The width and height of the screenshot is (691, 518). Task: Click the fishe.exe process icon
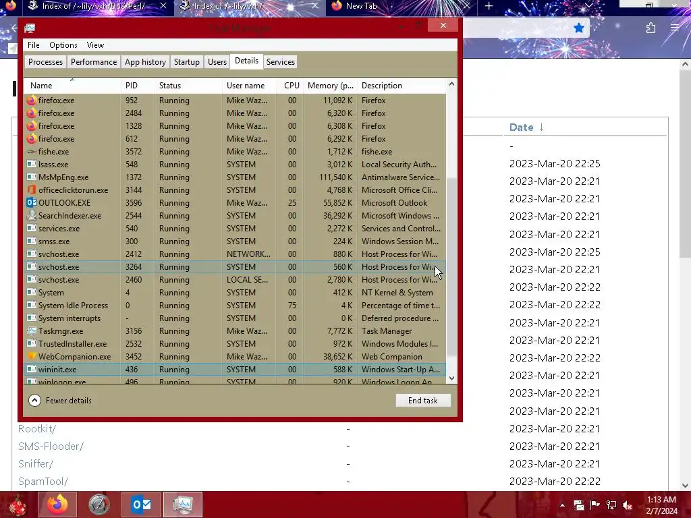31,152
